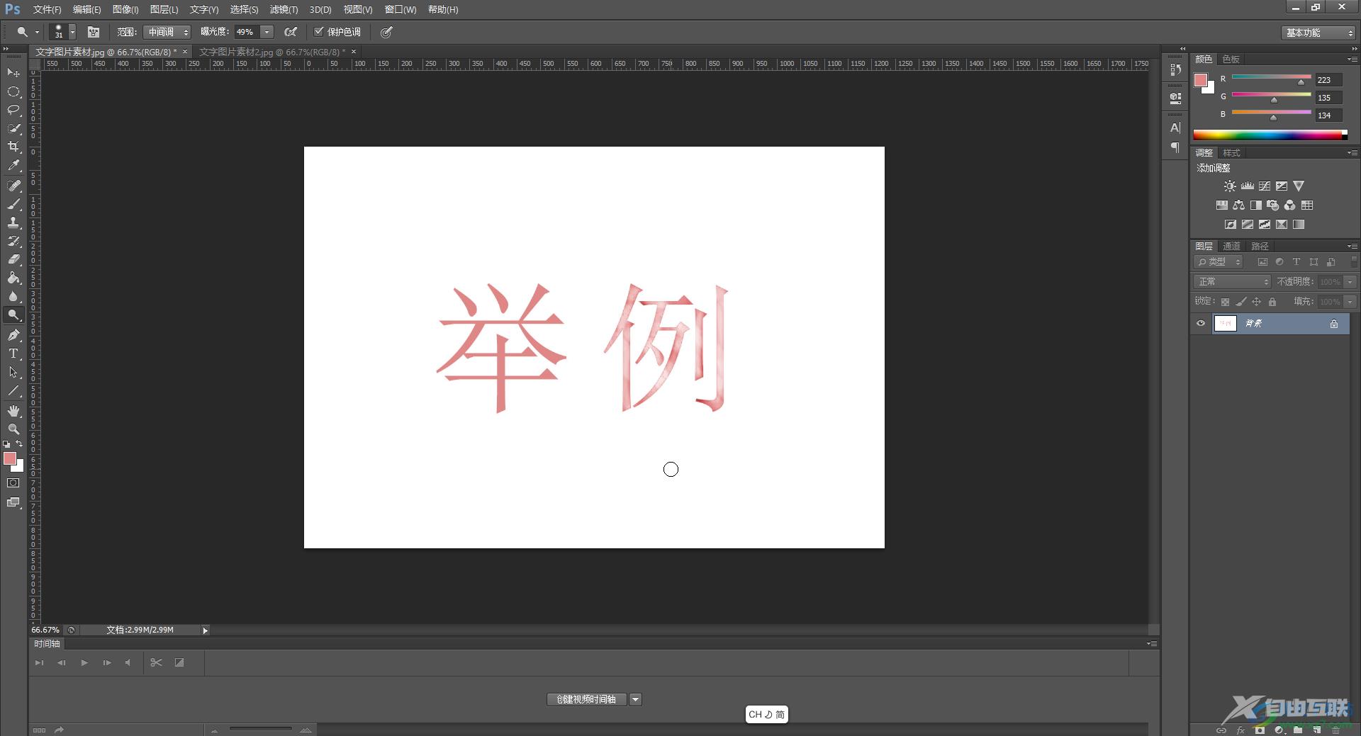Select the History Brush tool
The width and height of the screenshot is (1361, 736).
[13, 241]
